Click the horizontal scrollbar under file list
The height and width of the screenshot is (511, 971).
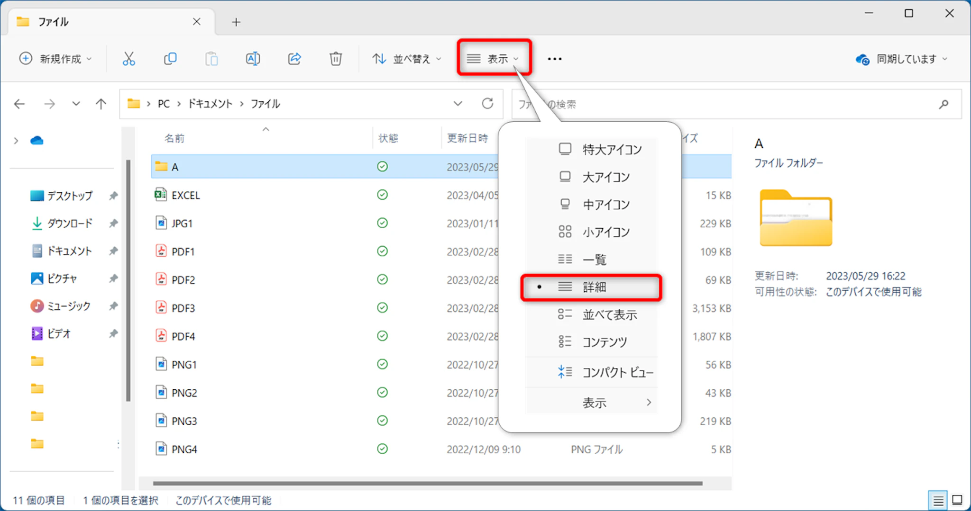[x=427, y=484]
